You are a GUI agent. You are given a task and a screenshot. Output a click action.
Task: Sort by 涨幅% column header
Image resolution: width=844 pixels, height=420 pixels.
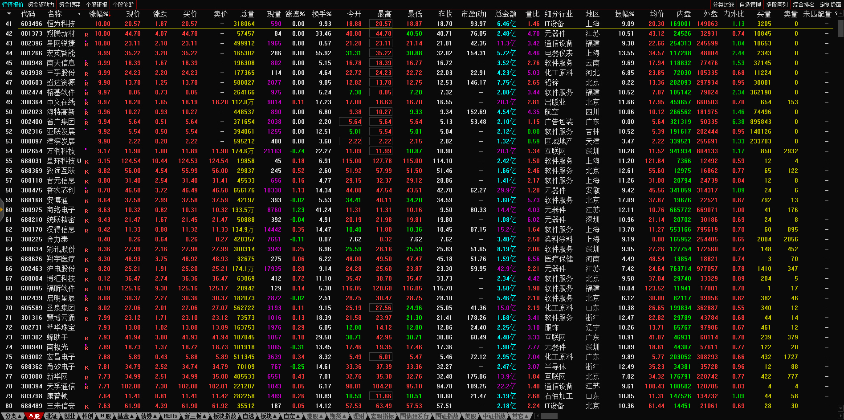[x=98, y=14]
